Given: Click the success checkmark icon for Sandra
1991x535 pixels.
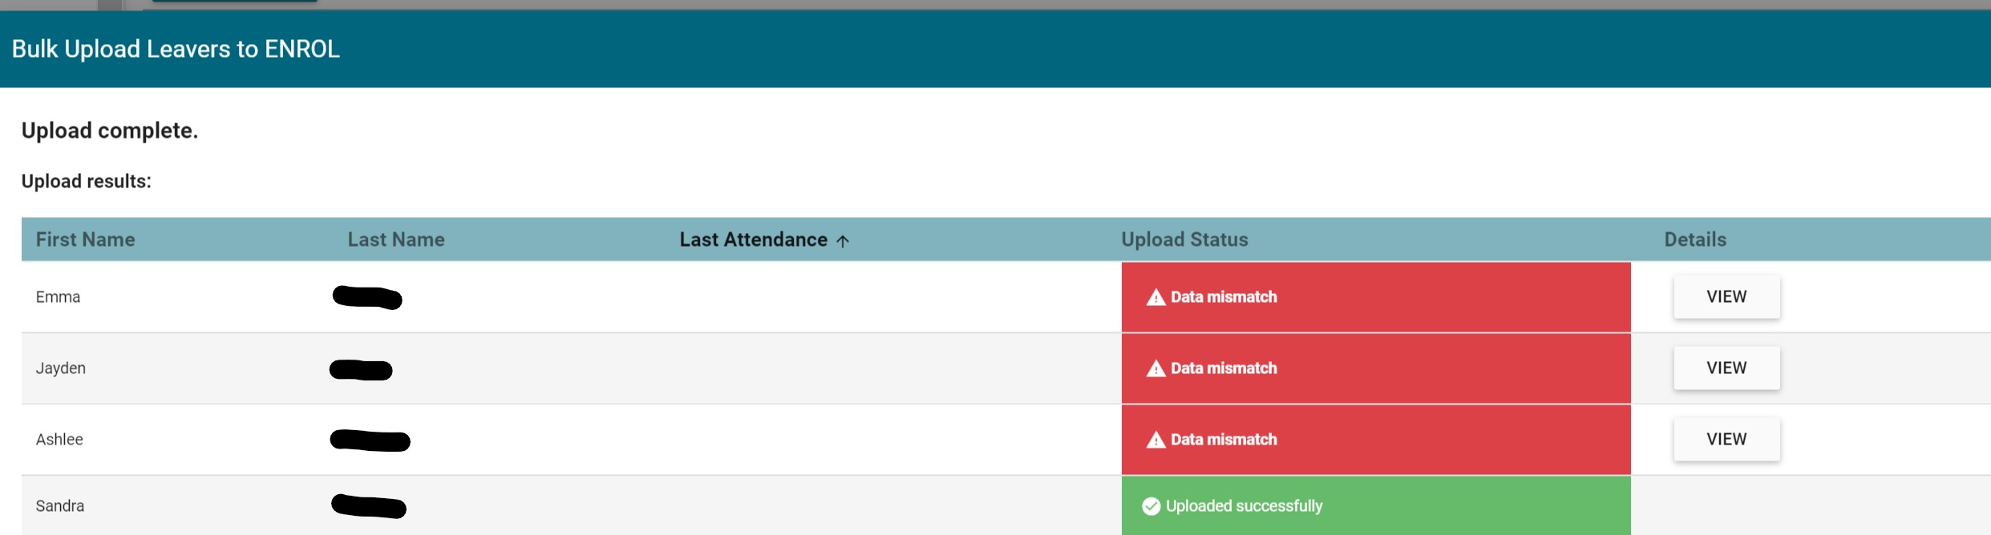Looking at the screenshot, I should (x=1151, y=506).
